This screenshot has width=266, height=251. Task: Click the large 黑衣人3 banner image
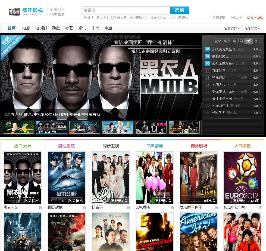click(101, 77)
